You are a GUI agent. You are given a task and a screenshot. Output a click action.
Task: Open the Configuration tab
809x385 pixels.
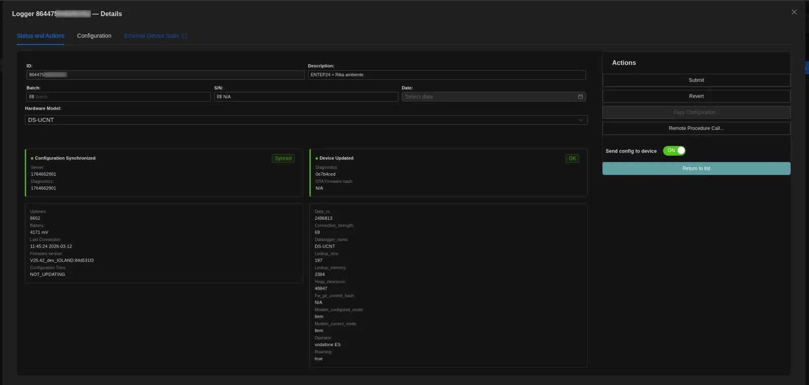[x=94, y=36]
